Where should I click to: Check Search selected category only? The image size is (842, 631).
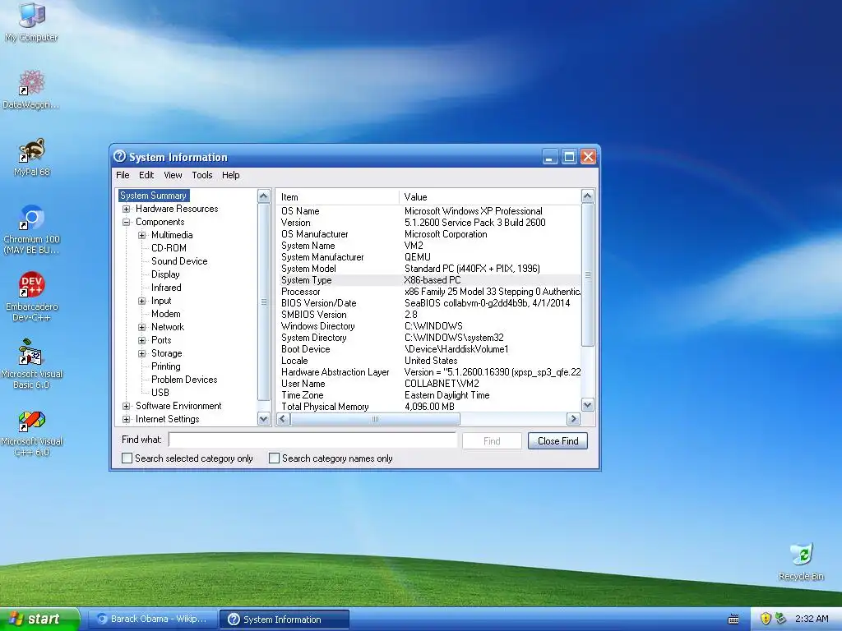pyautogui.click(x=127, y=458)
